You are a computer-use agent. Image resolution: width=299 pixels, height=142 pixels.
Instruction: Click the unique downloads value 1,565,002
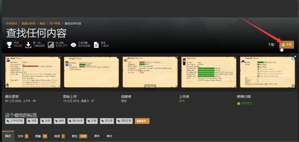point(39,46)
